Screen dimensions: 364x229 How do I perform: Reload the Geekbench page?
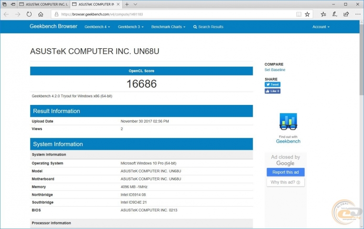29,14
